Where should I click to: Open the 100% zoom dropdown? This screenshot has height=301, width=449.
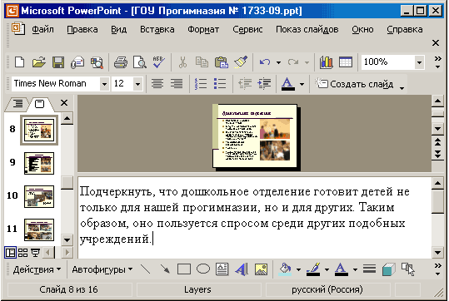419,62
